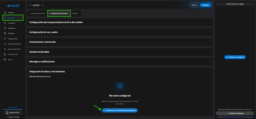Open Números de teléfono phone icon
The image size is (256, 119).
pos(5,49)
